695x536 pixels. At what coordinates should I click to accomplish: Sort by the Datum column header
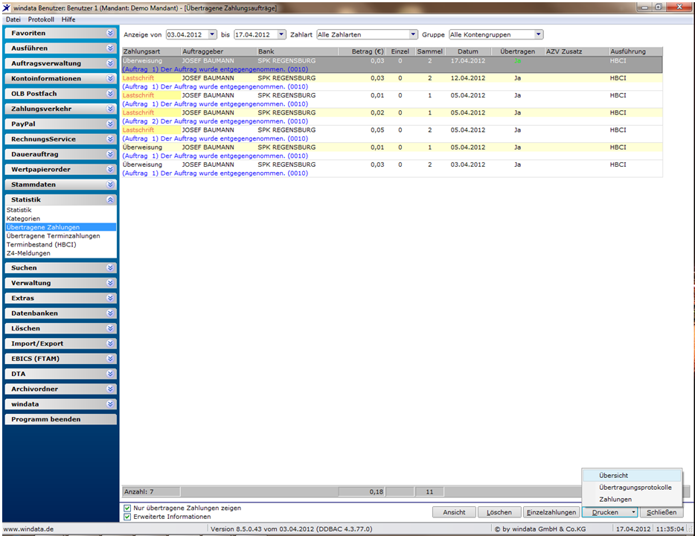[x=468, y=51]
